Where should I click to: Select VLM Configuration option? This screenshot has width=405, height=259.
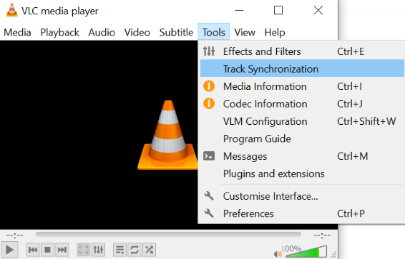click(302, 121)
